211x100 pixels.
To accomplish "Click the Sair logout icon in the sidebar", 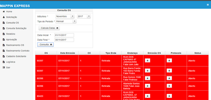I will pos(4,67).
